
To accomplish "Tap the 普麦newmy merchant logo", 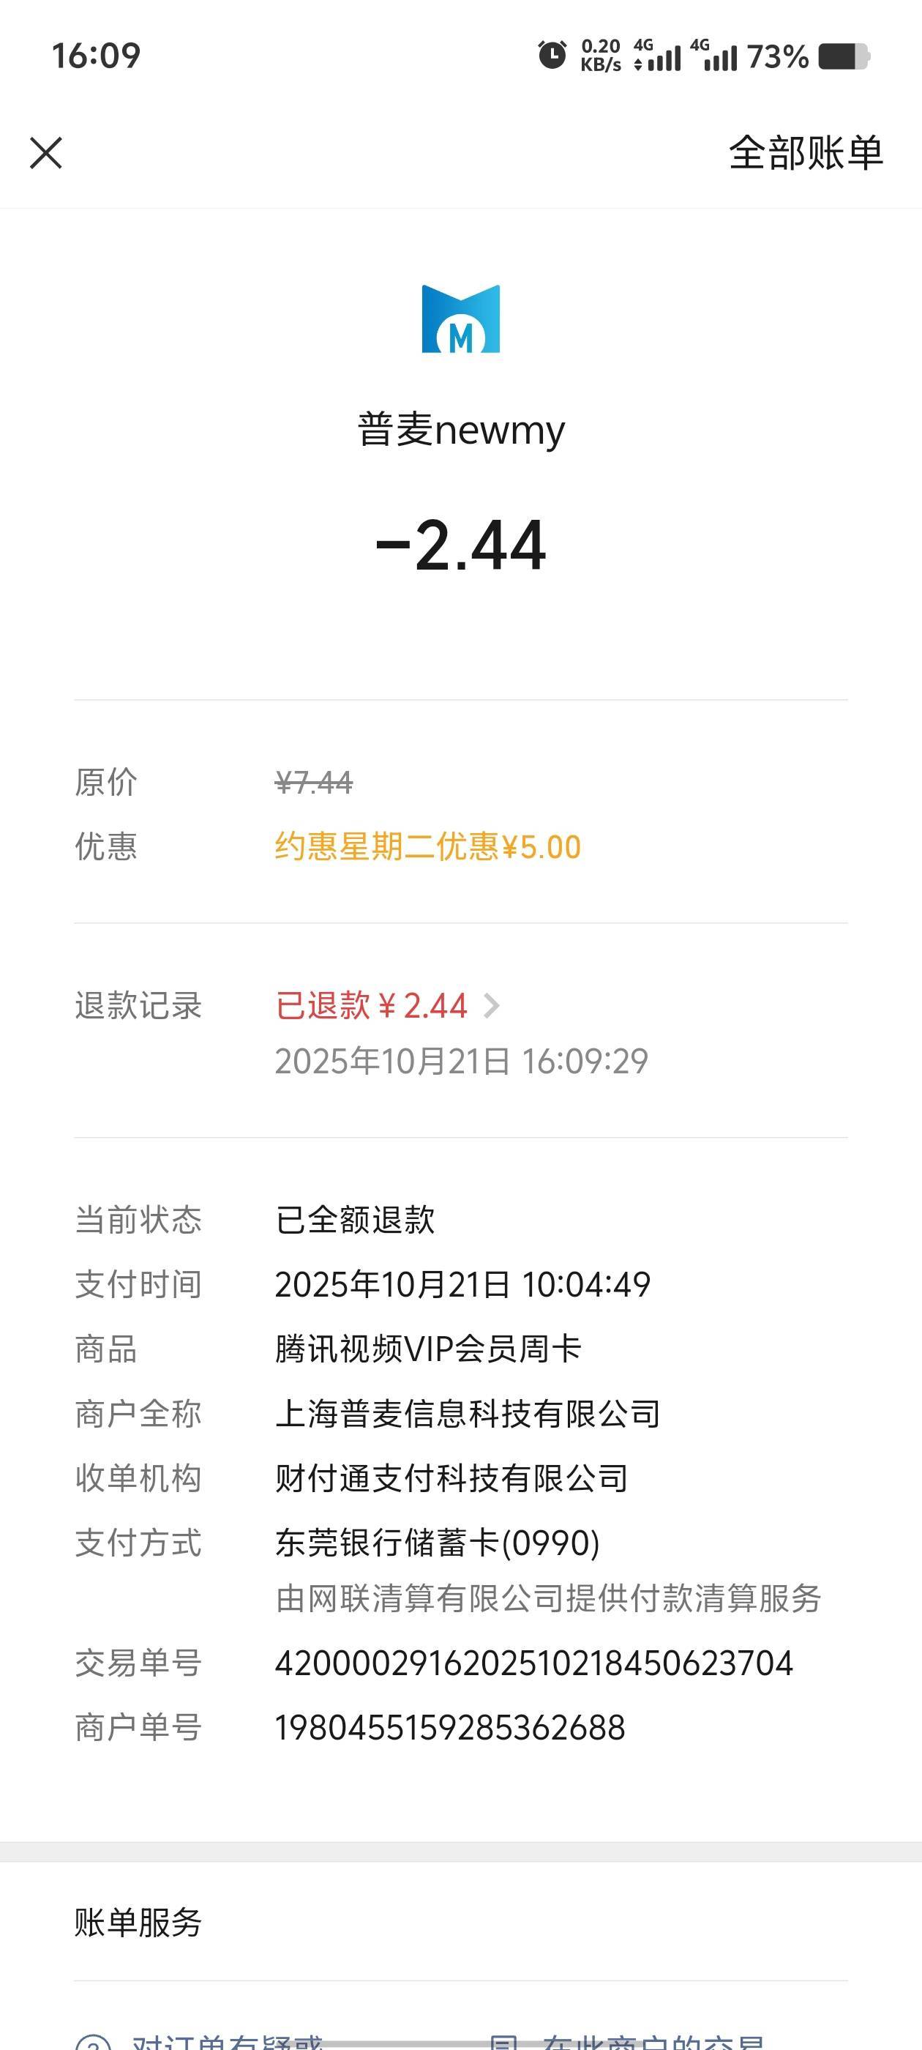I will click(x=460, y=318).
